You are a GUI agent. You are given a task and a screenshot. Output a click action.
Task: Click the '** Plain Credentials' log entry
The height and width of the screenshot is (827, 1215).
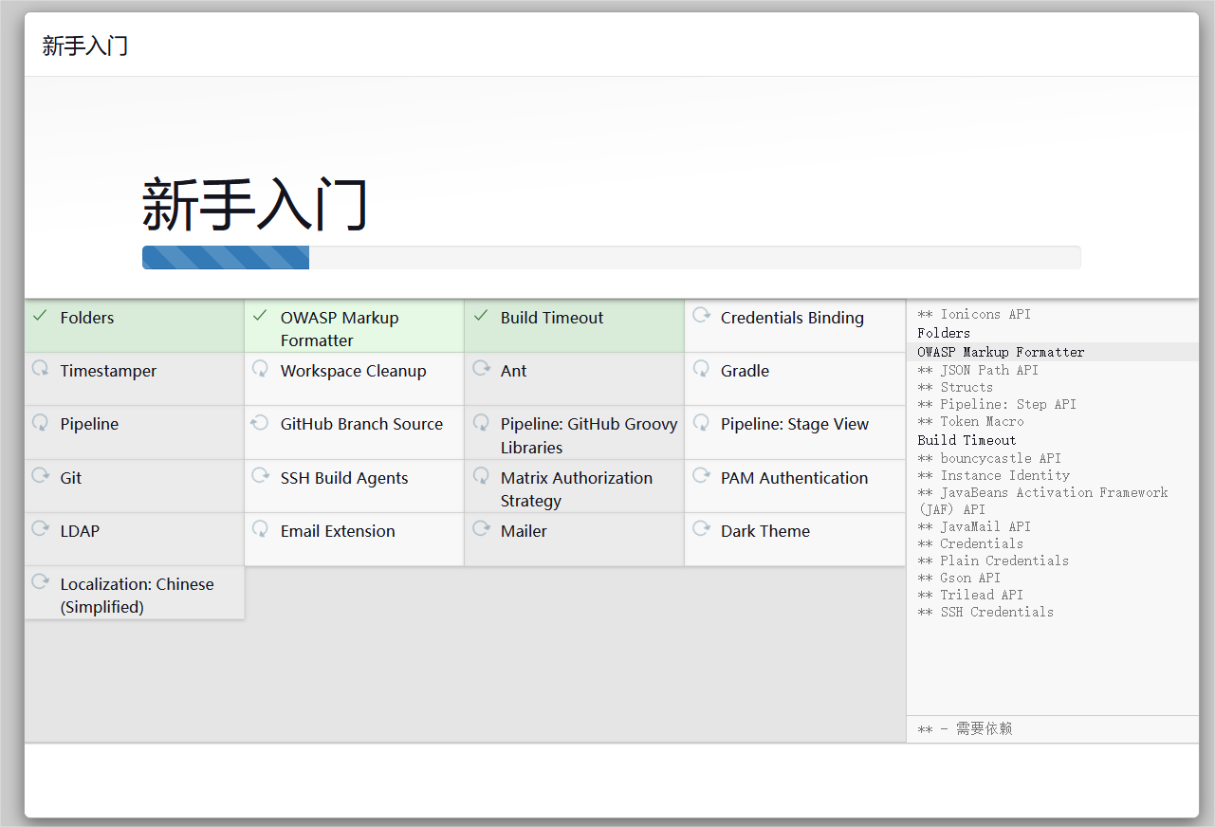(993, 561)
